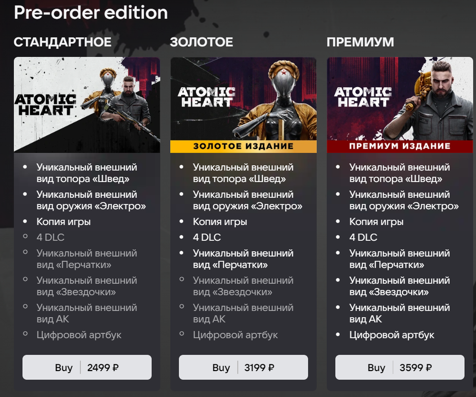Click greyed-out Цифровой артбук in Gold edition
This screenshot has width=476, height=397.
pos(235,335)
